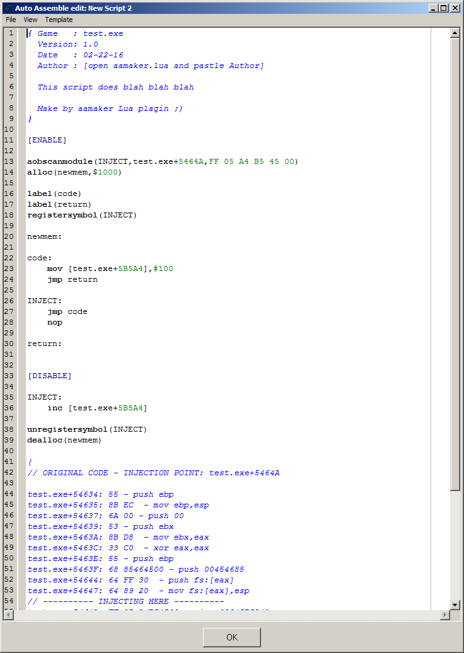Image resolution: width=464 pixels, height=653 pixels.
Task: Click line number 11 in gutter
Action: pyautogui.click(x=9, y=140)
